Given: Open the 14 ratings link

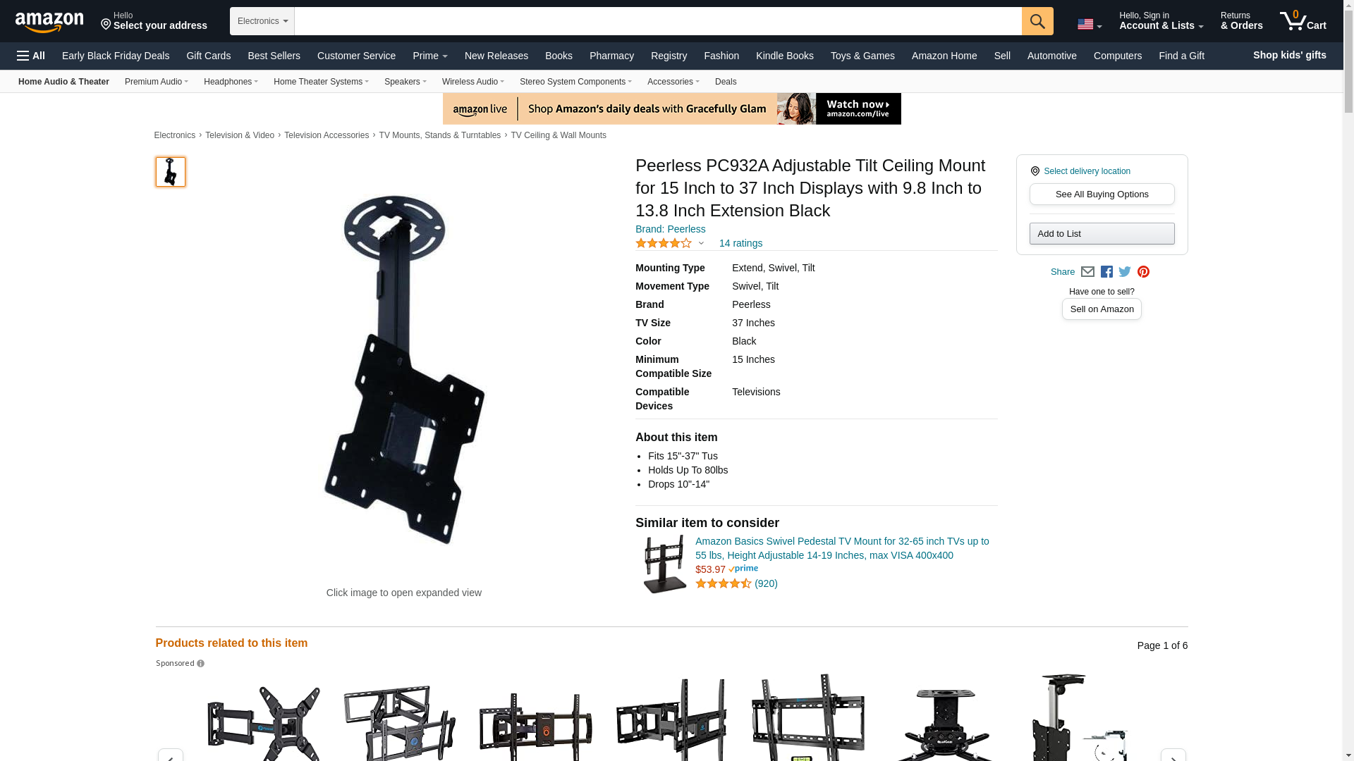Looking at the screenshot, I should [x=740, y=243].
